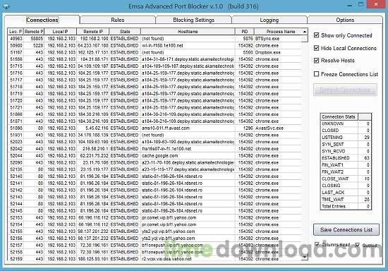
Task: Sort by the Loc. P column header
Action: pos(16,32)
